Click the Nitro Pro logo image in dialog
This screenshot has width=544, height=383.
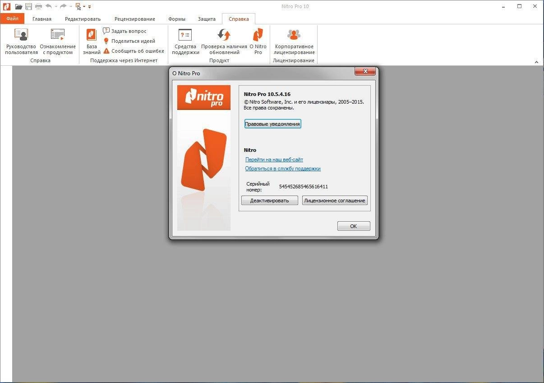pos(204,97)
